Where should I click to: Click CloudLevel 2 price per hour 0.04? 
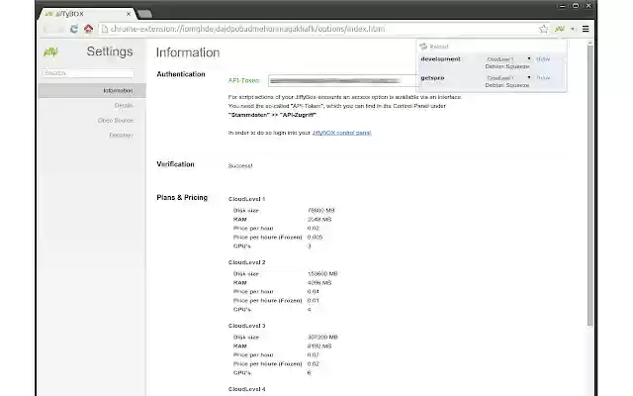(314, 292)
